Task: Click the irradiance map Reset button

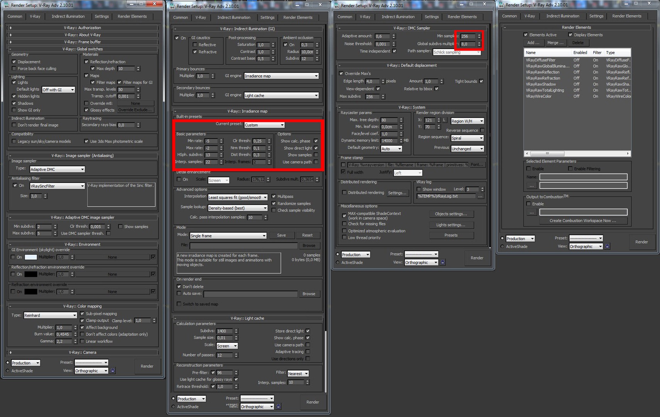Action: [307, 236]
